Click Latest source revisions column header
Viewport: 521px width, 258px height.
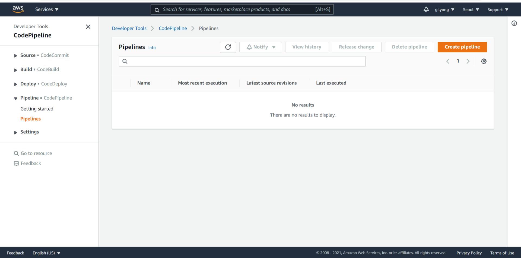(x=271, y=83)
